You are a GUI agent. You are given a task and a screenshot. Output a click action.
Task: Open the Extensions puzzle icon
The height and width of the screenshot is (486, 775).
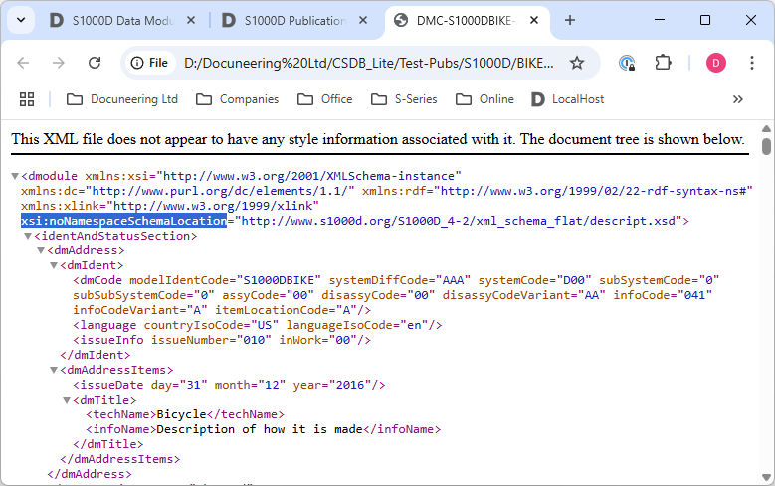tap(663, 63)
